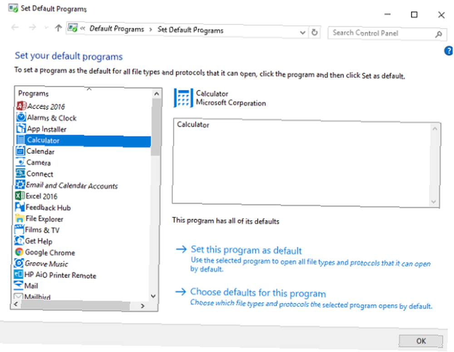Select the Calendar program entry
This screenshot has height=352, width=454.
(40, 151)
